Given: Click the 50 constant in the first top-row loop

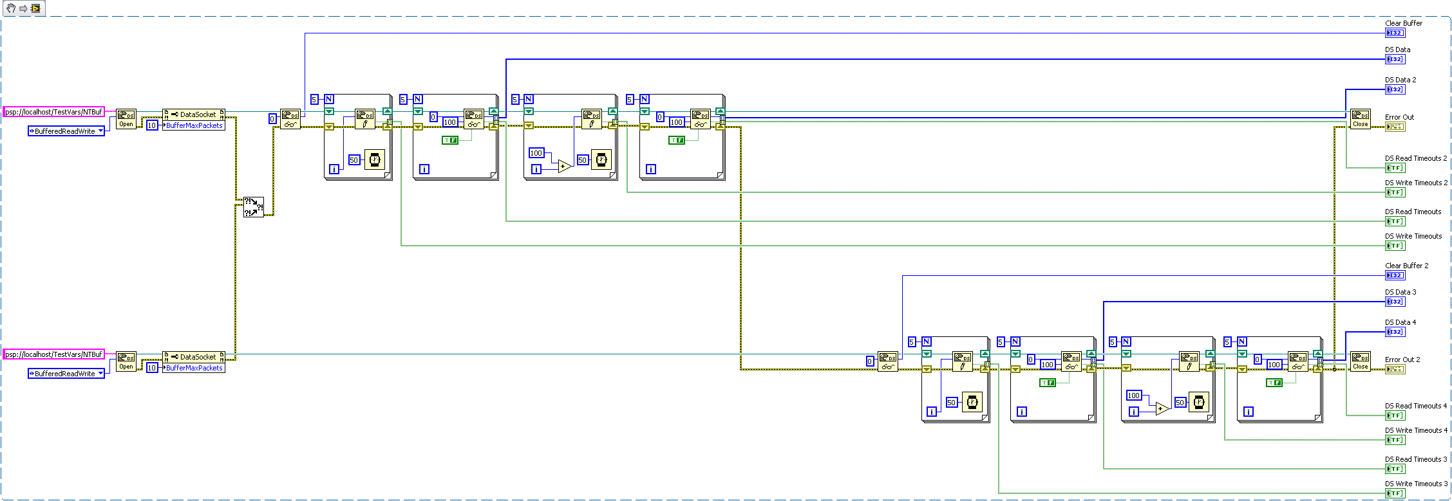Looking at the screenshot, I should tap(354, 160).
